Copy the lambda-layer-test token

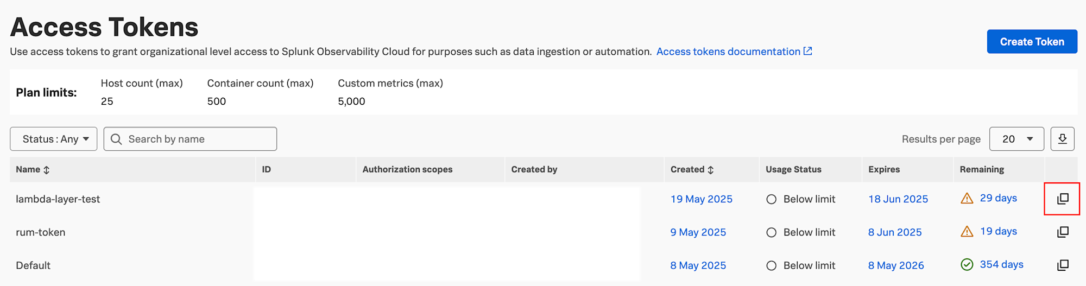pos(1063,199)
